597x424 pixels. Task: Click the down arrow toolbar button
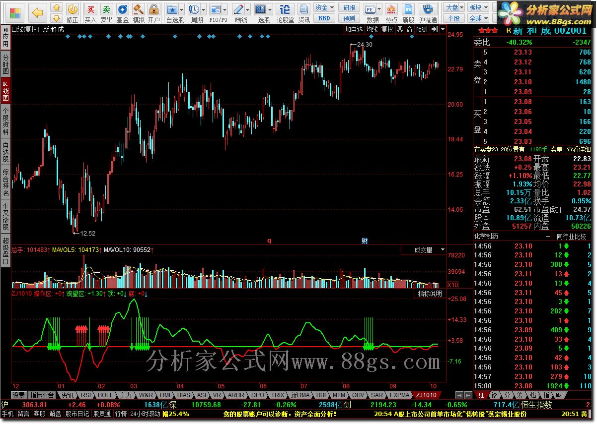(x=57, y=18)
